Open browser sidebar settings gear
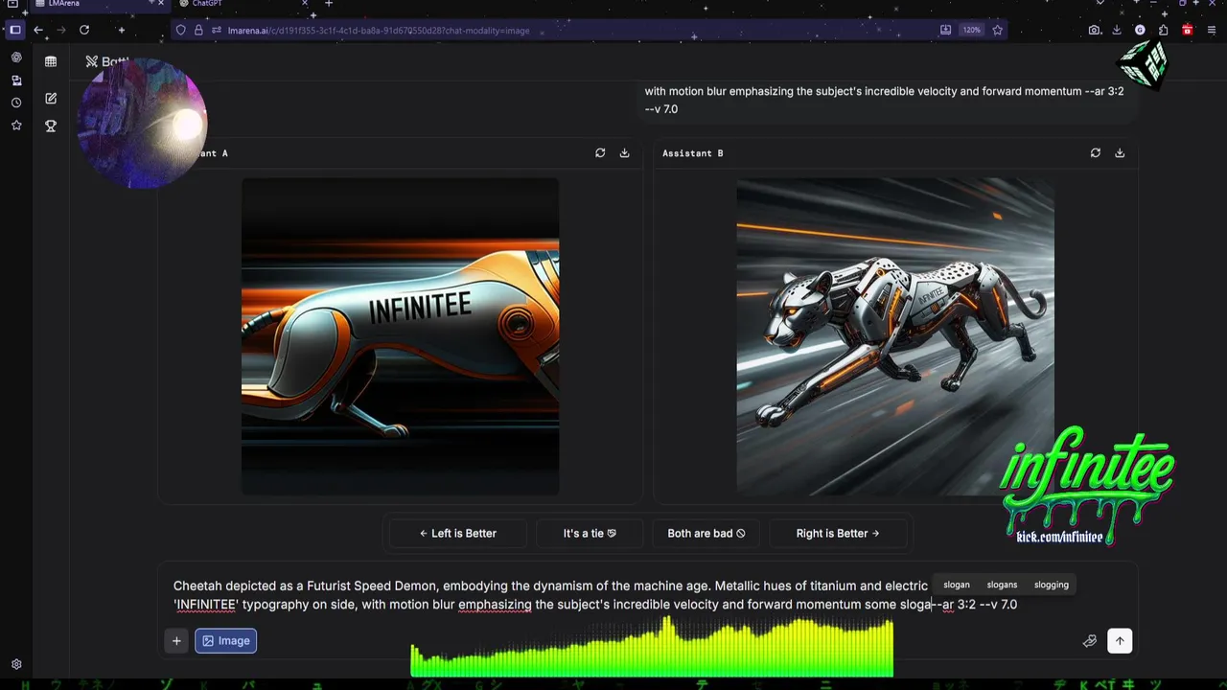Screen dimensions: 1227x690 [x=16, y=664]
